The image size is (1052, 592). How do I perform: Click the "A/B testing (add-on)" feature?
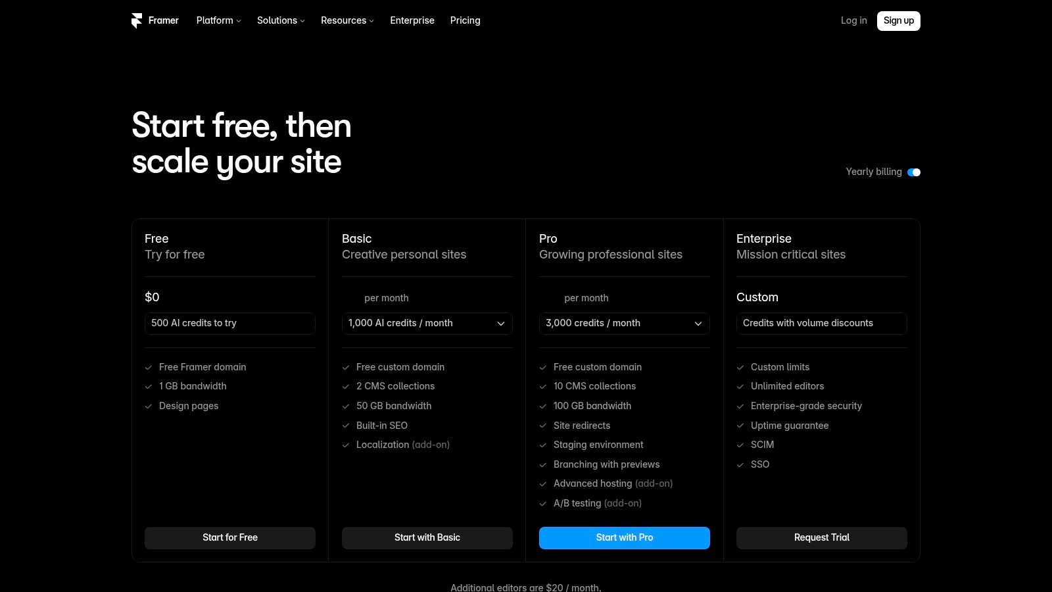598,503
